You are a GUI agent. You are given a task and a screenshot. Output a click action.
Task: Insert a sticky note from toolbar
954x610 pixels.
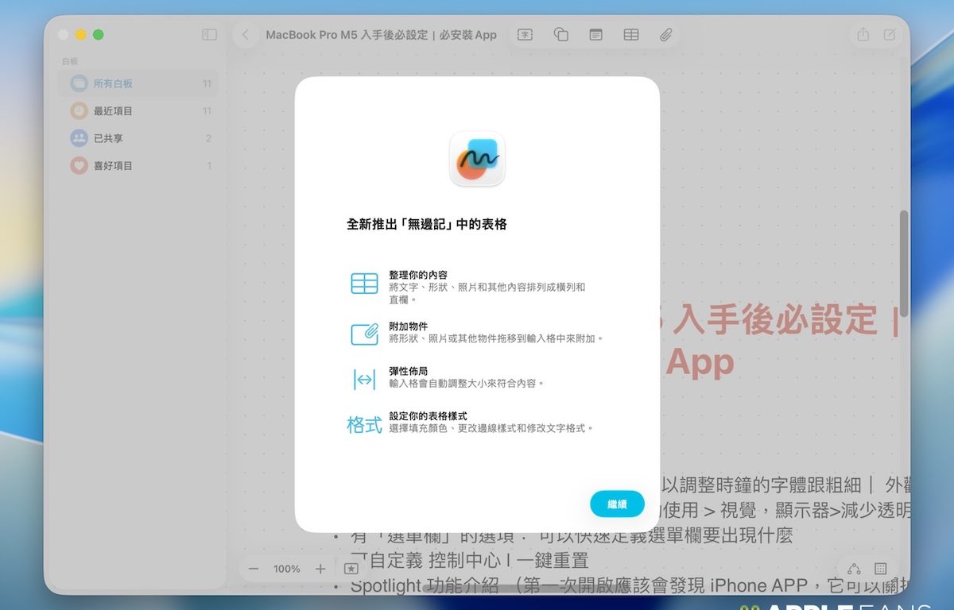pyautogui.click(x=595, y=35)
